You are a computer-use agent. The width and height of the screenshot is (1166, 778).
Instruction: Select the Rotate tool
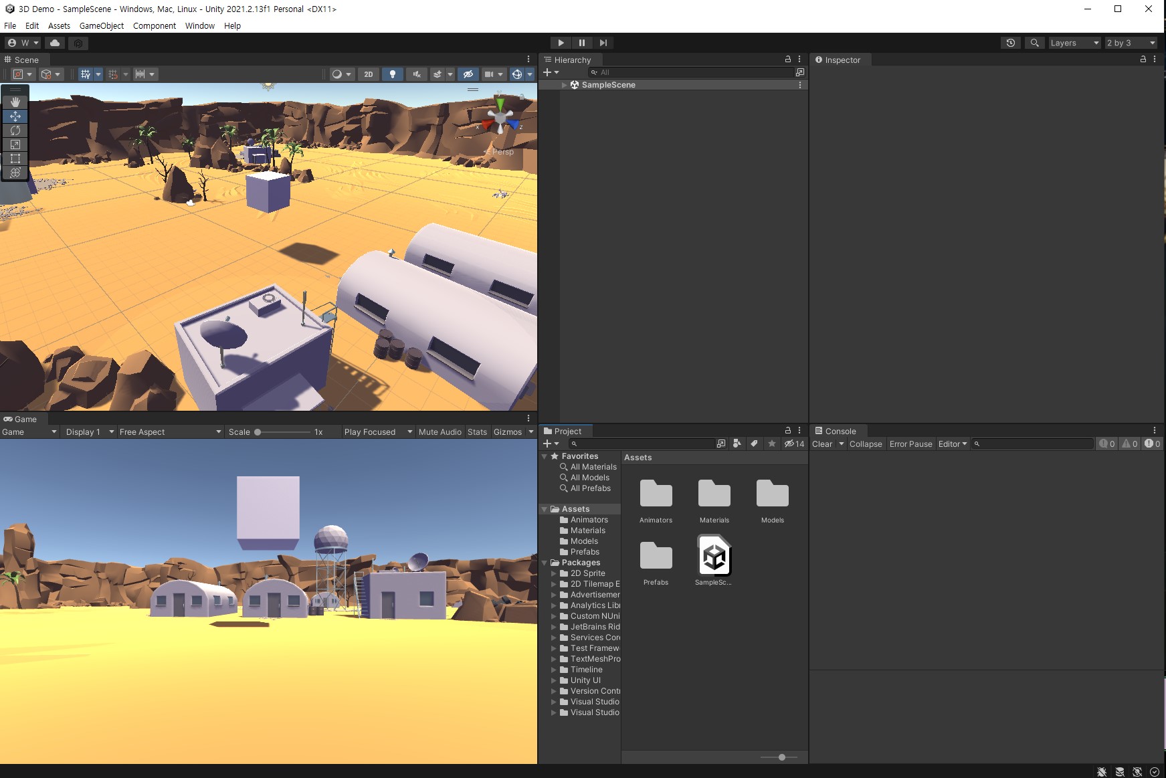[x=15, y=130]
